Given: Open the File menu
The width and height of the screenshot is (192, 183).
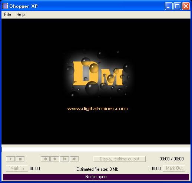Looking at the screenshot, I should click(x=7, y=14).
